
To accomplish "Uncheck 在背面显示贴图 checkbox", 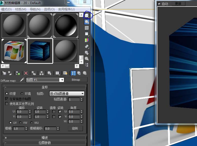I will [7, 99].
